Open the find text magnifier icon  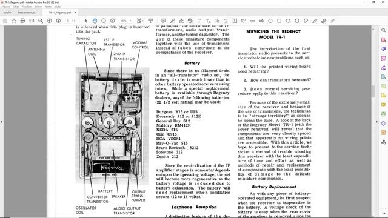pyautogui.click(x=41, y=21)
